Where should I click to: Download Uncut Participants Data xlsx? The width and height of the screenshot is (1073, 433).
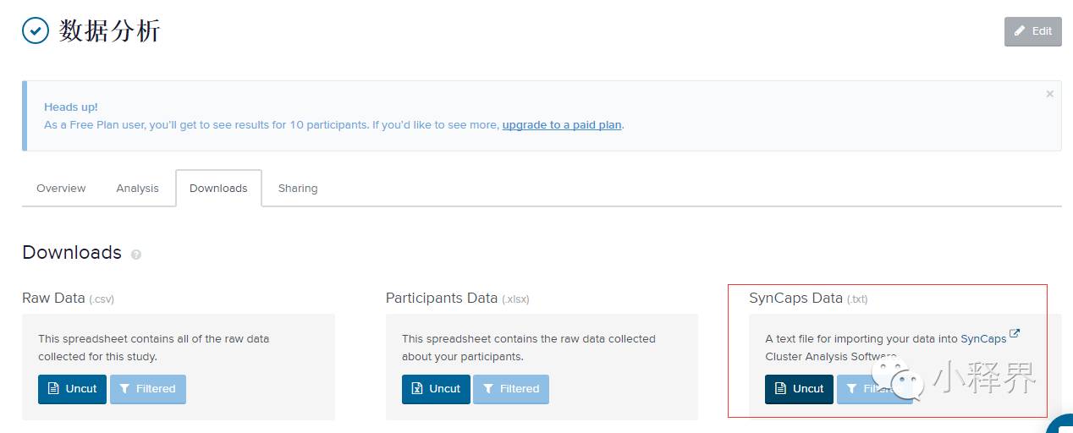click(436, 389)
